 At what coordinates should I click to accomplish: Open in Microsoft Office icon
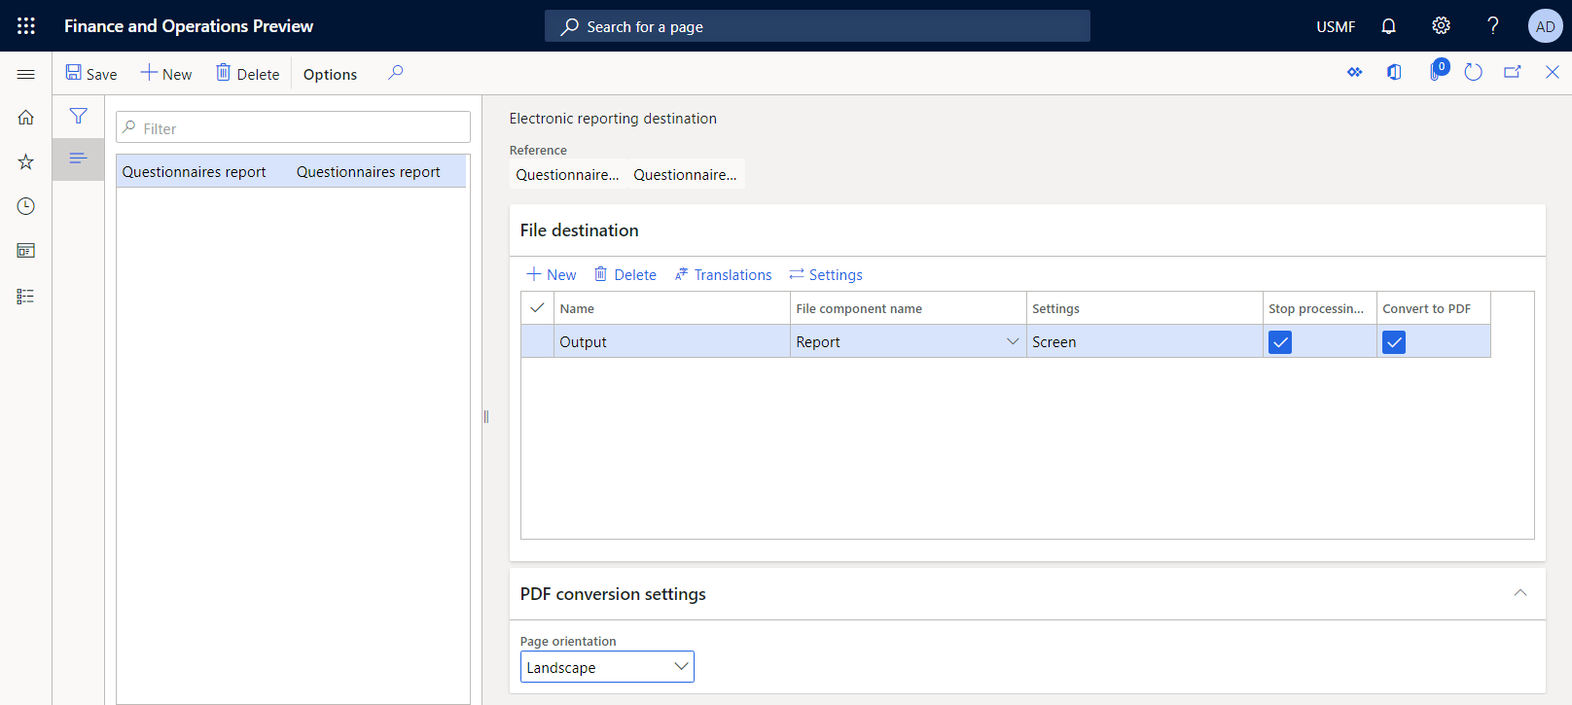point(1394,73)
